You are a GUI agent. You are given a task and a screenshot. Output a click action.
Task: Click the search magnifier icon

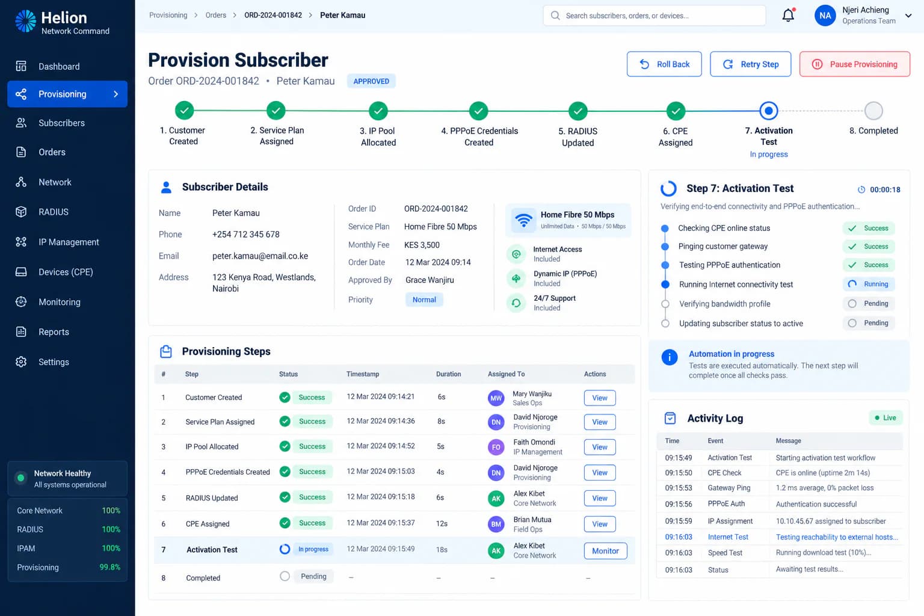click(555, 16)
